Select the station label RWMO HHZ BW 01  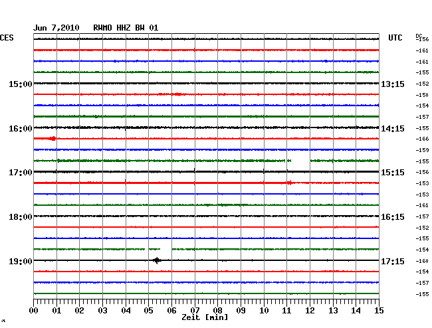(x=126, y=28)
